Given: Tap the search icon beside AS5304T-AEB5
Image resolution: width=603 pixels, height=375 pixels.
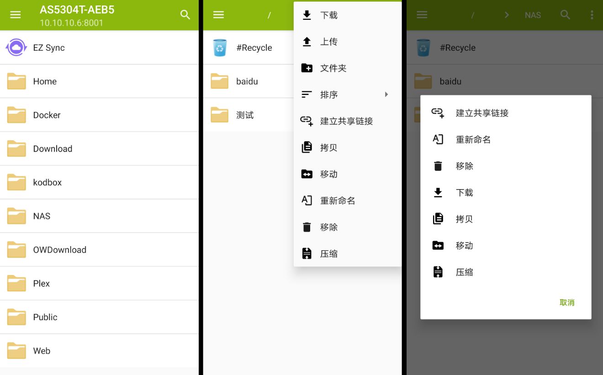Looking at the screenshot, I should click(185, 15).
